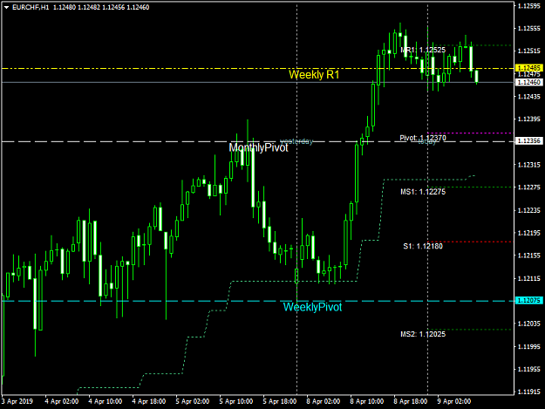This screenshot has height=409, width=545.
Task: Click the cyan 1.12075 price tag
Action: 528,301
